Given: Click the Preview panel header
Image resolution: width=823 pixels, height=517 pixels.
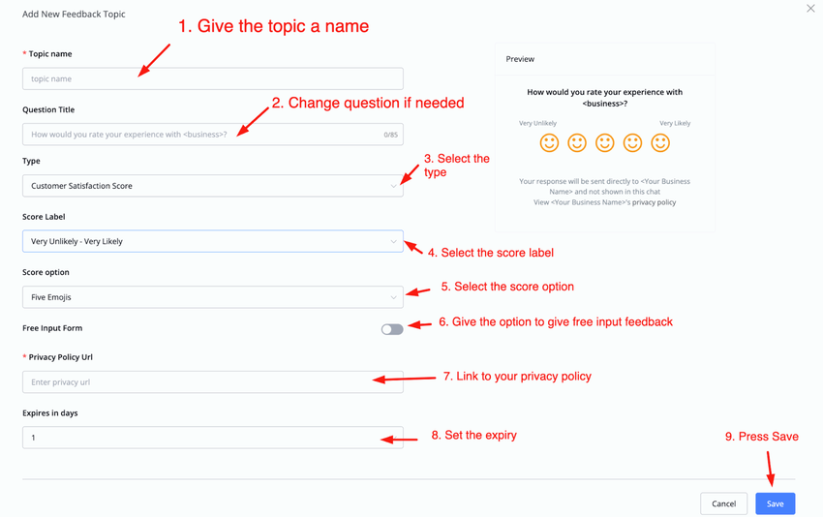Looking at the screenshot, I should click(520, 59).
